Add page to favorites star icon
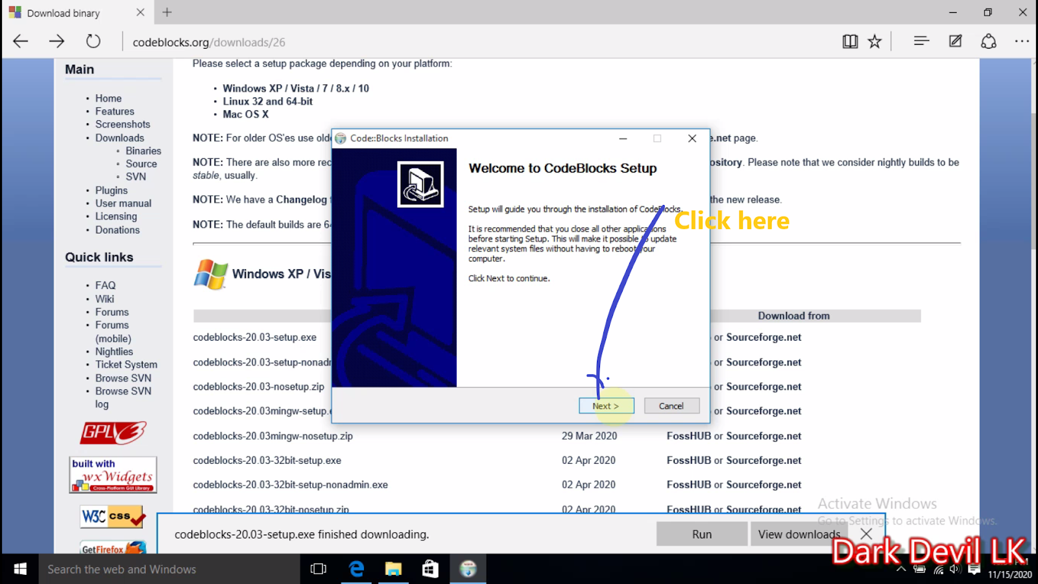1038x584 pixels. pos(875,42)
